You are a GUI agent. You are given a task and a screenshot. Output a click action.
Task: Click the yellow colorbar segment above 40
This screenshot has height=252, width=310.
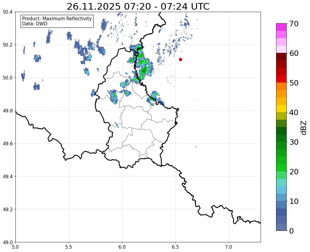(281, 108)
